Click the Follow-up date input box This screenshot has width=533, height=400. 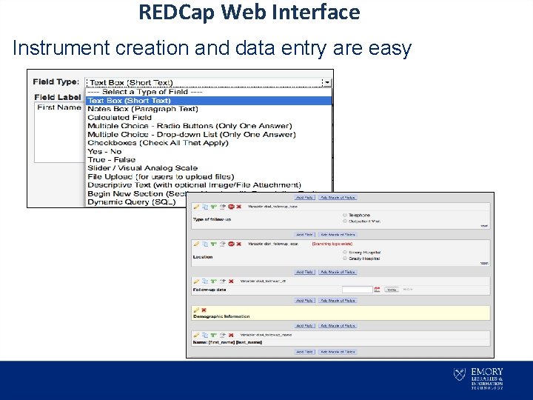point(358,290)
